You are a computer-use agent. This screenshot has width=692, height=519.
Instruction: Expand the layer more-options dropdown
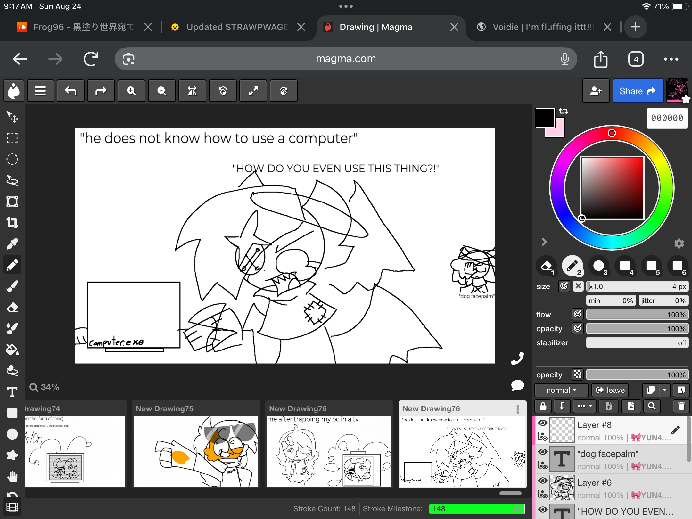point(585,406)
